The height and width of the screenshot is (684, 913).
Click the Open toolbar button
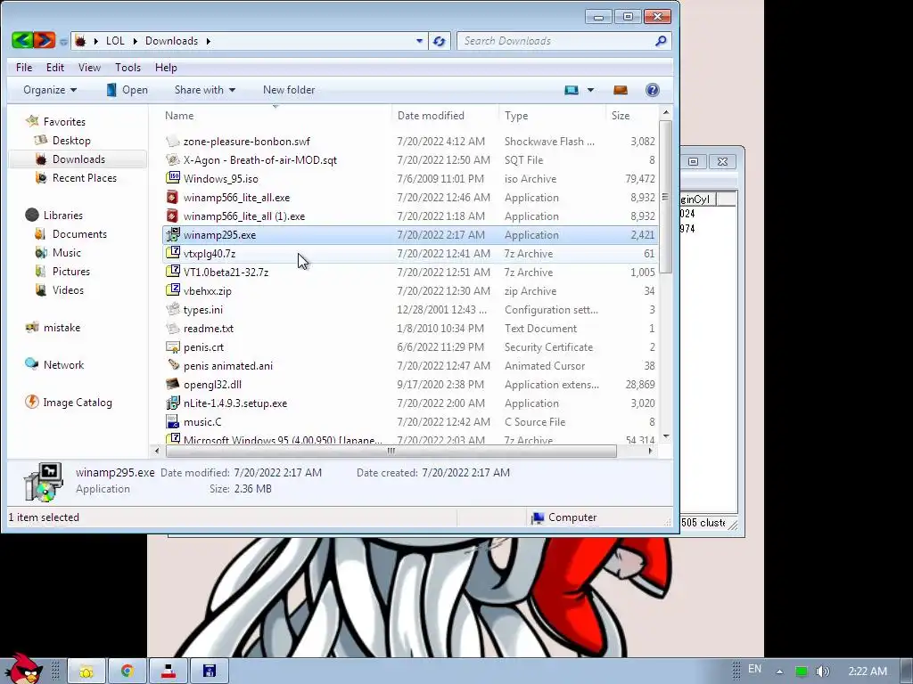point(127,90)
